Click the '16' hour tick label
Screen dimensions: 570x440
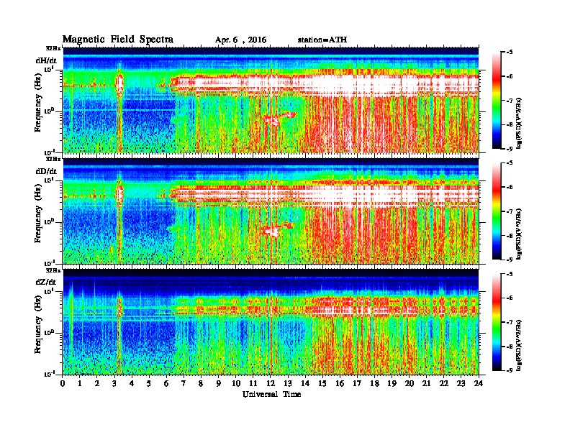point(340,384)
